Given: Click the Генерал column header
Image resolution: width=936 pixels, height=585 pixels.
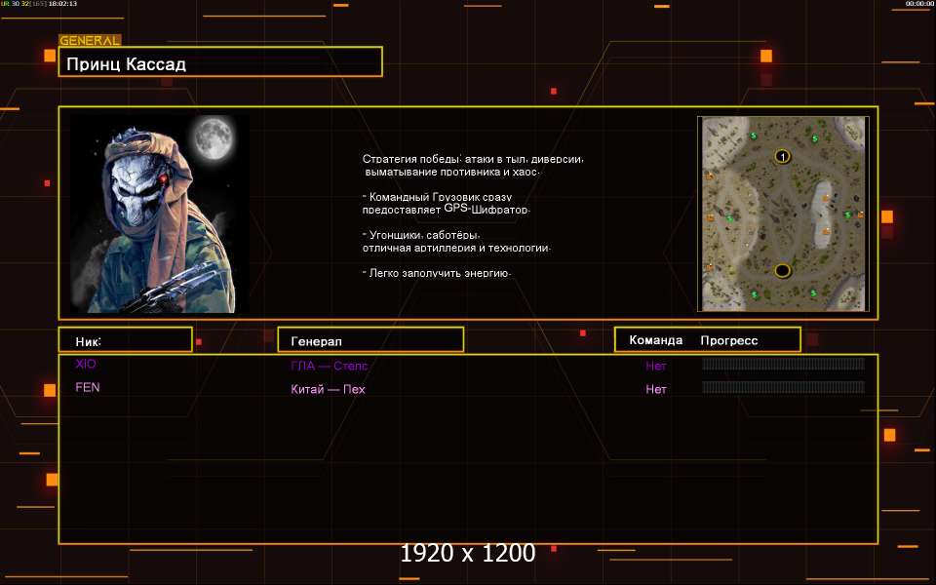Looking at the screenshot, I should point(370,340).
